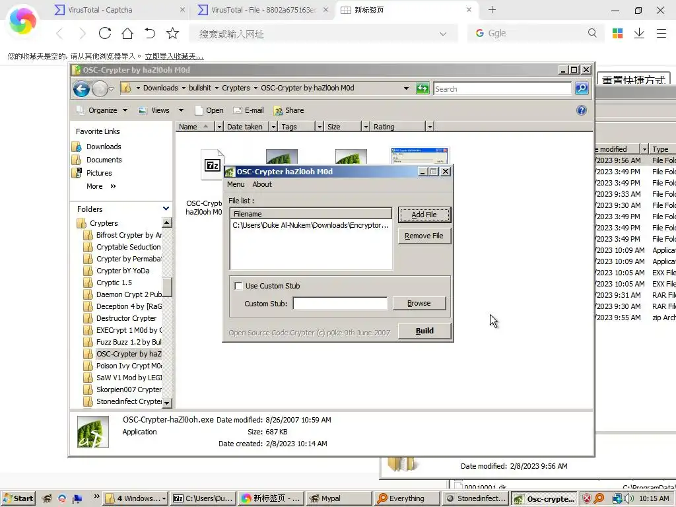
Task: Click bullshit in the breadcrumb path
Action: click(200, 88)
